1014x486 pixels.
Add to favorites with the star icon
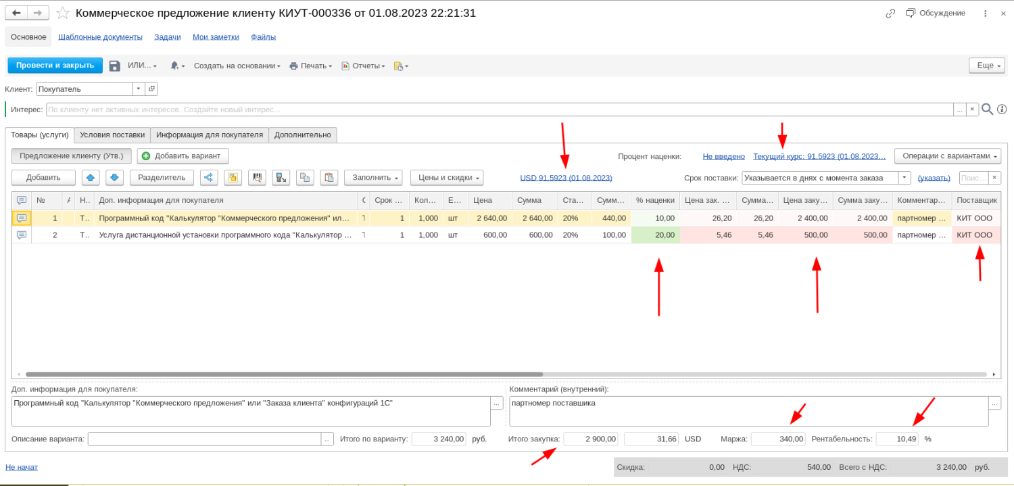pyautogui.click(x=63, y=13)
